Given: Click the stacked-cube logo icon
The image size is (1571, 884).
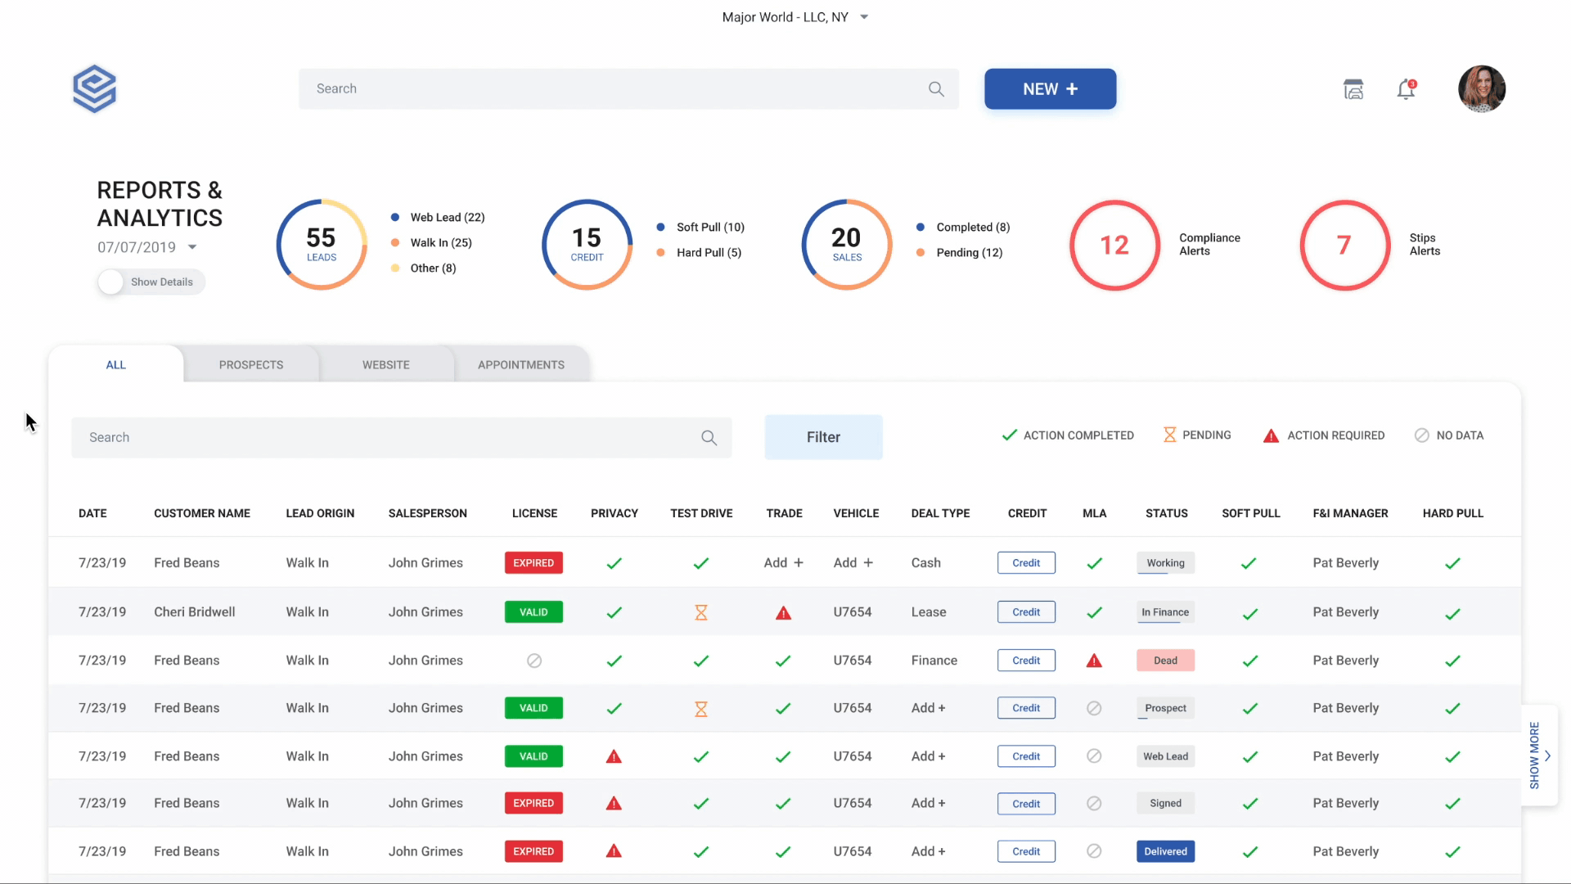Looking at the screenshot, I should (x=94, y=88).
